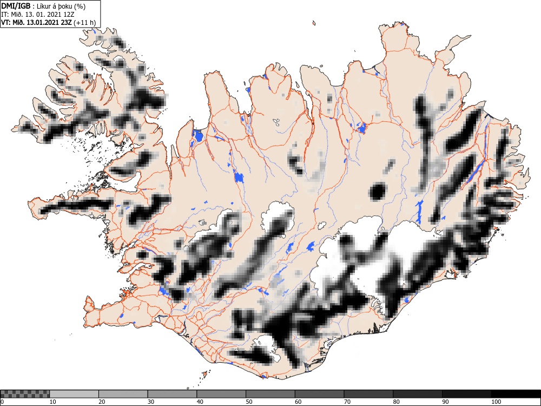Click the legend label "0"

[2, 402]
